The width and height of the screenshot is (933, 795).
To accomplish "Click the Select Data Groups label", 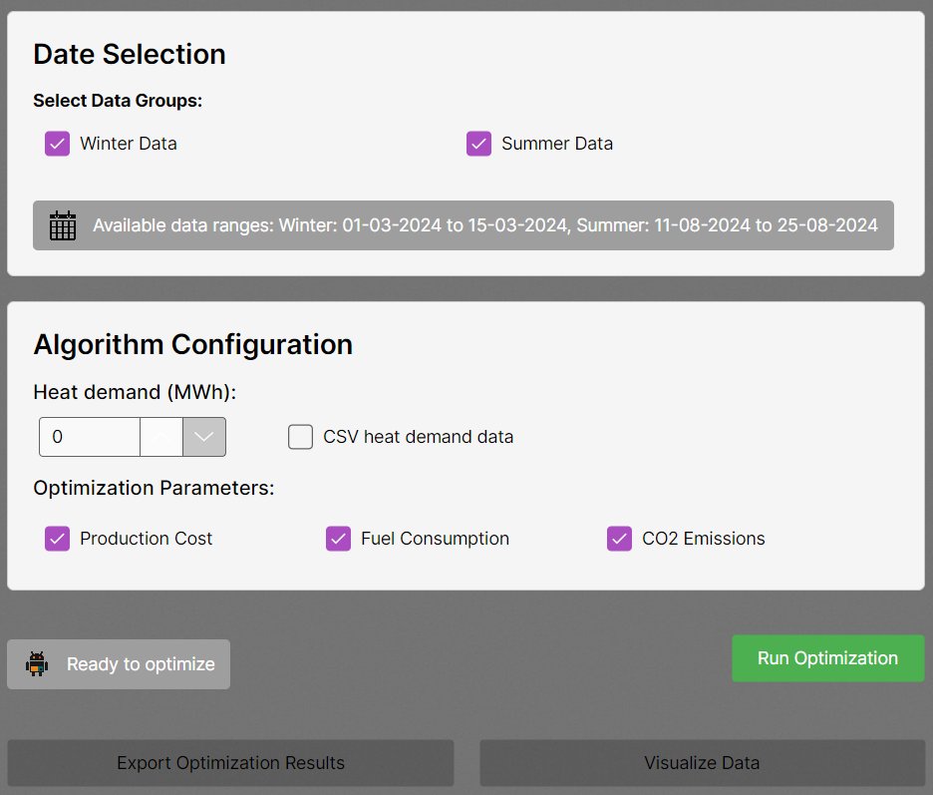I will pyautogui.click(x=118, y=101).
